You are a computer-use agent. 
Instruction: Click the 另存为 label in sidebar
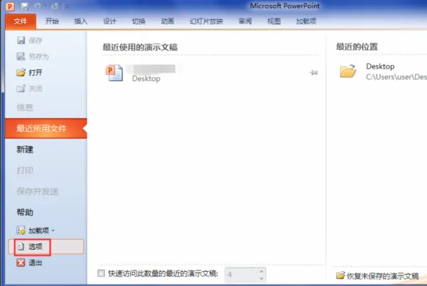tap(38, 57)
